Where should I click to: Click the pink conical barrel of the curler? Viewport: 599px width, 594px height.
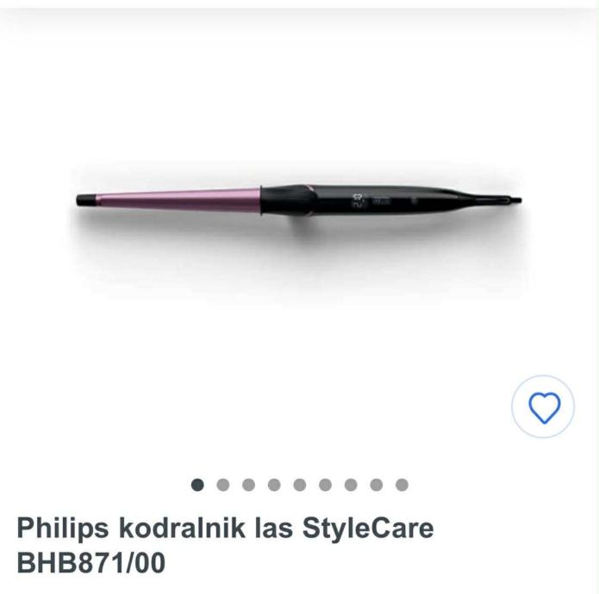click(x=178, y=200)
